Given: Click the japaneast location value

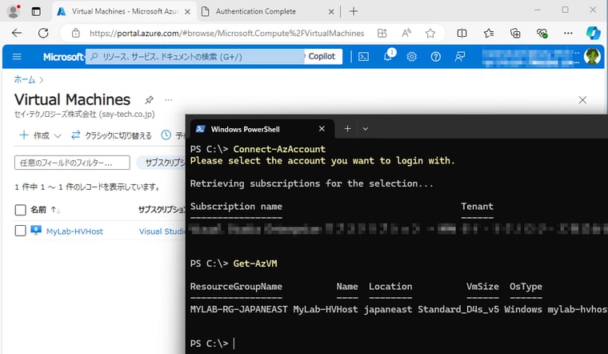Looking at the screenshot, I should click(388, 309).
